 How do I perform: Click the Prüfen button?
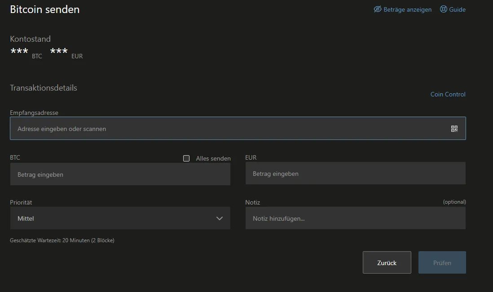[442, 262]
